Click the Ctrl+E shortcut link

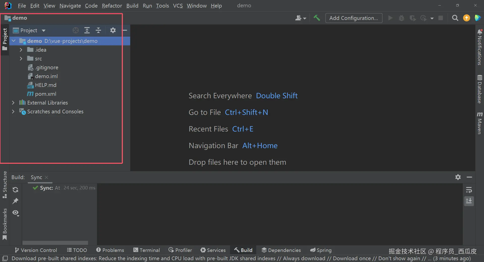[x=243, y=129]
